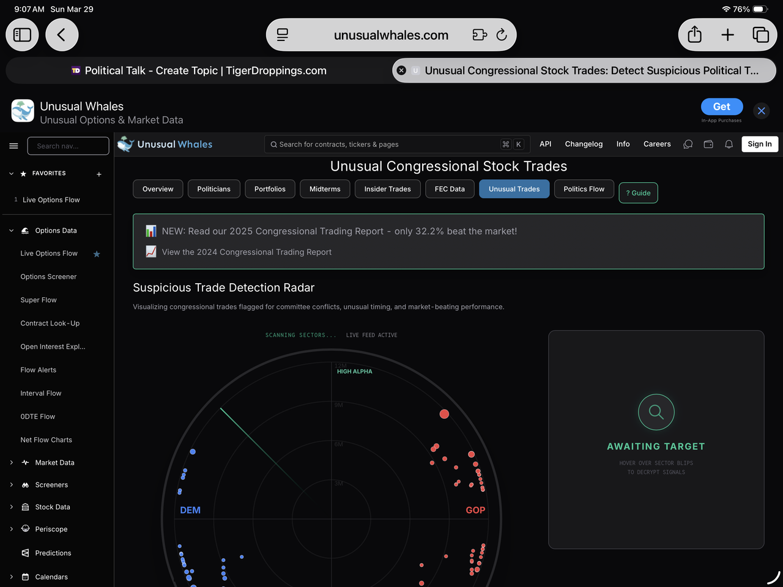Open Interval Flow
Viewport: 783px width, 587px height.
pos(41,393)
